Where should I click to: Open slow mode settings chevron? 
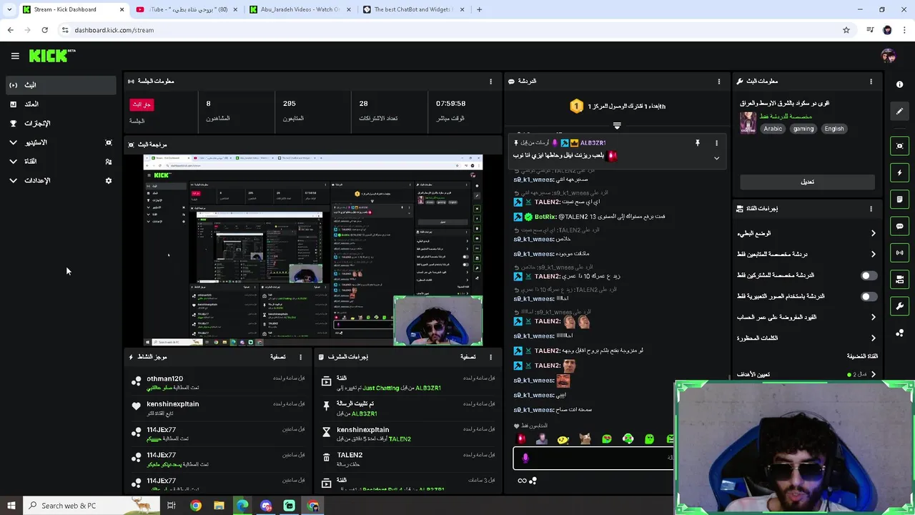coord(873,233)
